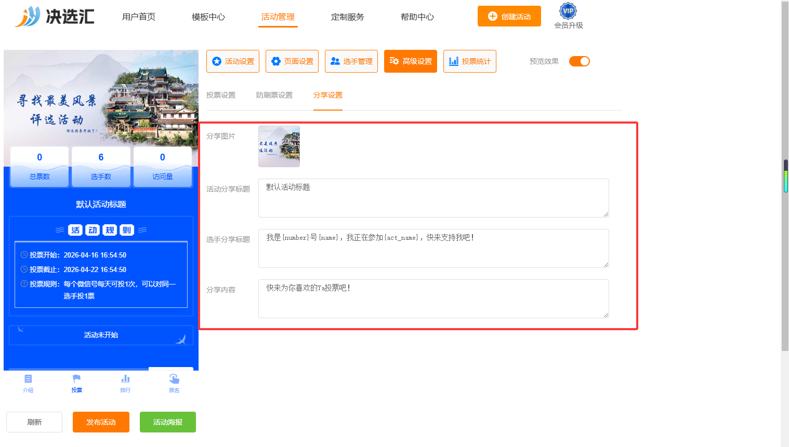The image size is (789, 447).
Task: Toggle the 预览效果 switch
Action: coord(580,61)
